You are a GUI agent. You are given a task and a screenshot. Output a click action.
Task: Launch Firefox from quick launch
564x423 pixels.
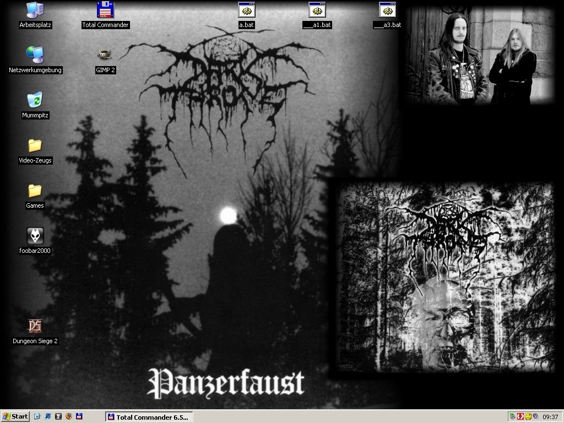68,416
